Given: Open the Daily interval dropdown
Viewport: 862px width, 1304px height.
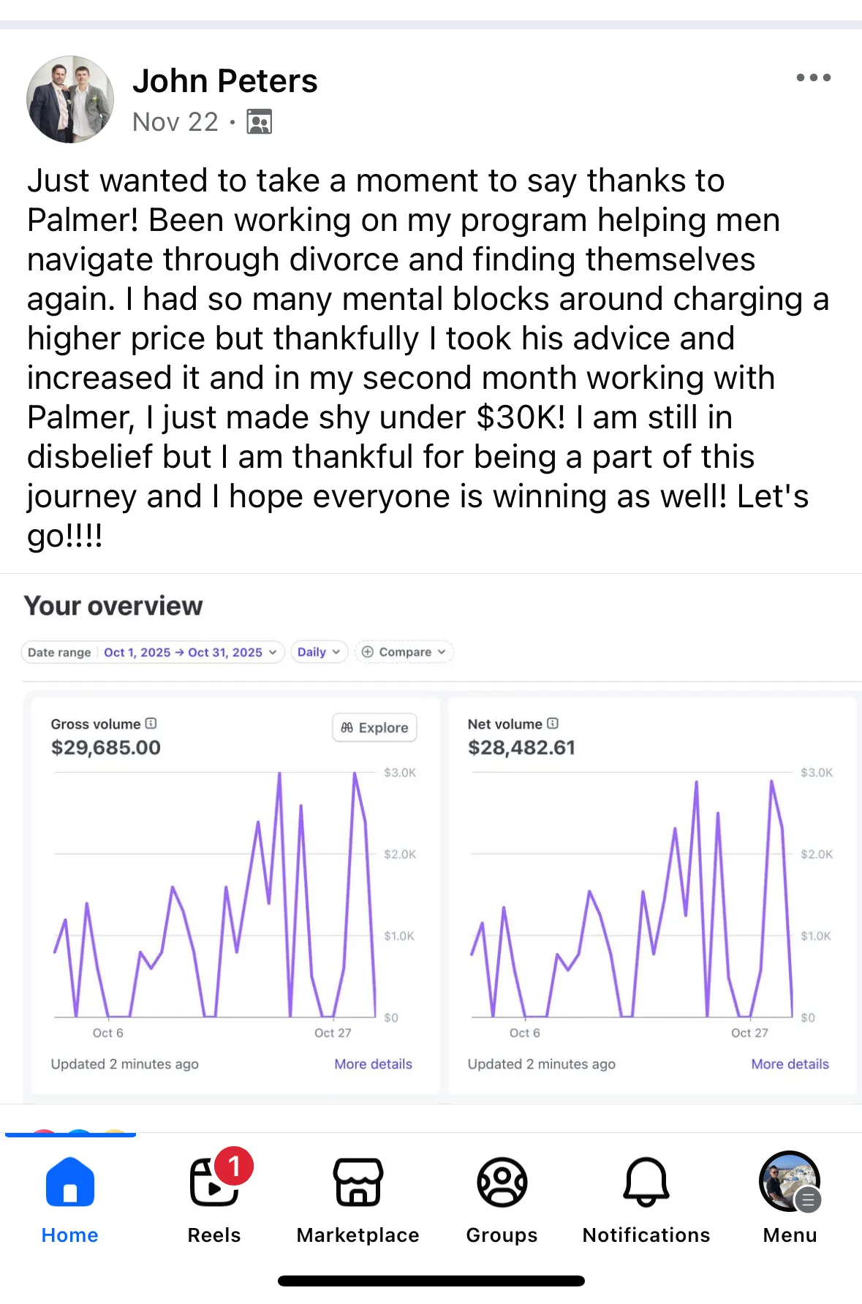Looking at the screenshot, I should (x=319, y=652).
